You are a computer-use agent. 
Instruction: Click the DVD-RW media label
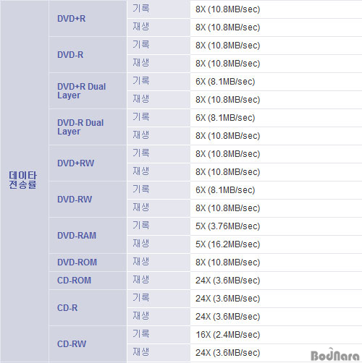(75, 200)
